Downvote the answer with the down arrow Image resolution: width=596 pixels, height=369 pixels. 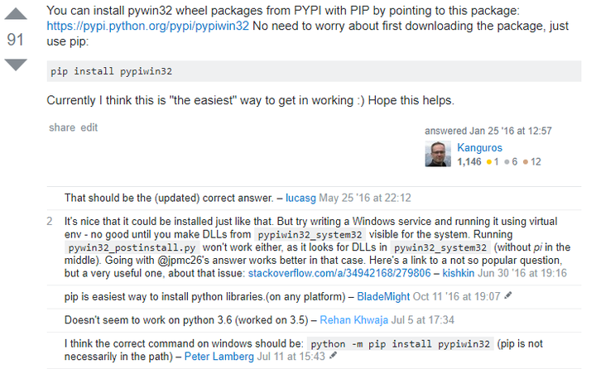point(16,65)
